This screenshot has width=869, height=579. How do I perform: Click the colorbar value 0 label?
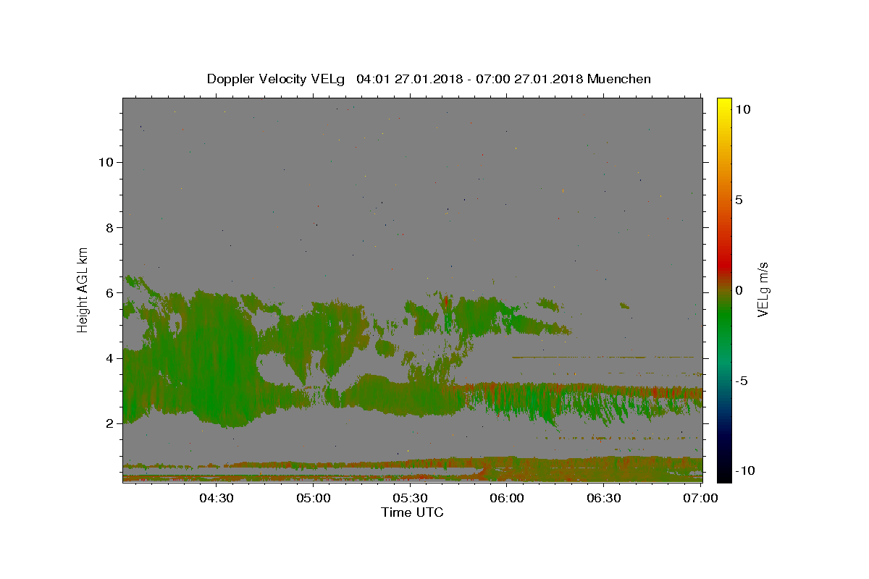[x=739, y=290]
